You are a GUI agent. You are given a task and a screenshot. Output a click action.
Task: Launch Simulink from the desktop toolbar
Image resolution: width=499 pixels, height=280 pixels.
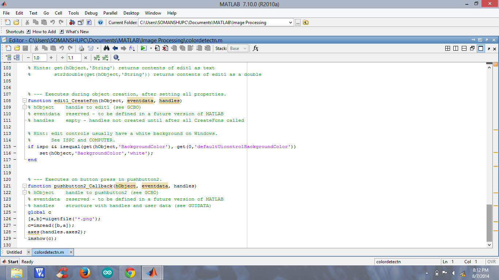point(72,22)
